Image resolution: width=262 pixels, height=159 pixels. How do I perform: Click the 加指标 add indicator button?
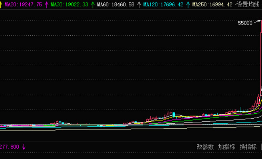pyautogui.click(x=227, y=147)
